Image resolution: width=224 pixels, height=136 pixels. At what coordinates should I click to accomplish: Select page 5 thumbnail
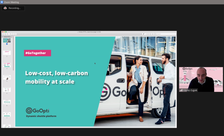7,90
